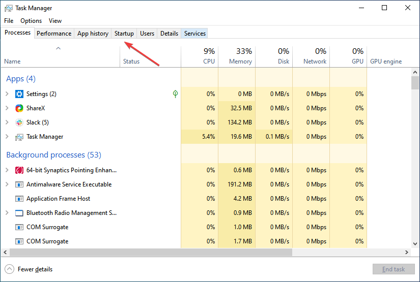This screenshot has width=420, height=282.
Task: Expand the 64-bit Synaptics Pointing row
Action: [7, 170]
